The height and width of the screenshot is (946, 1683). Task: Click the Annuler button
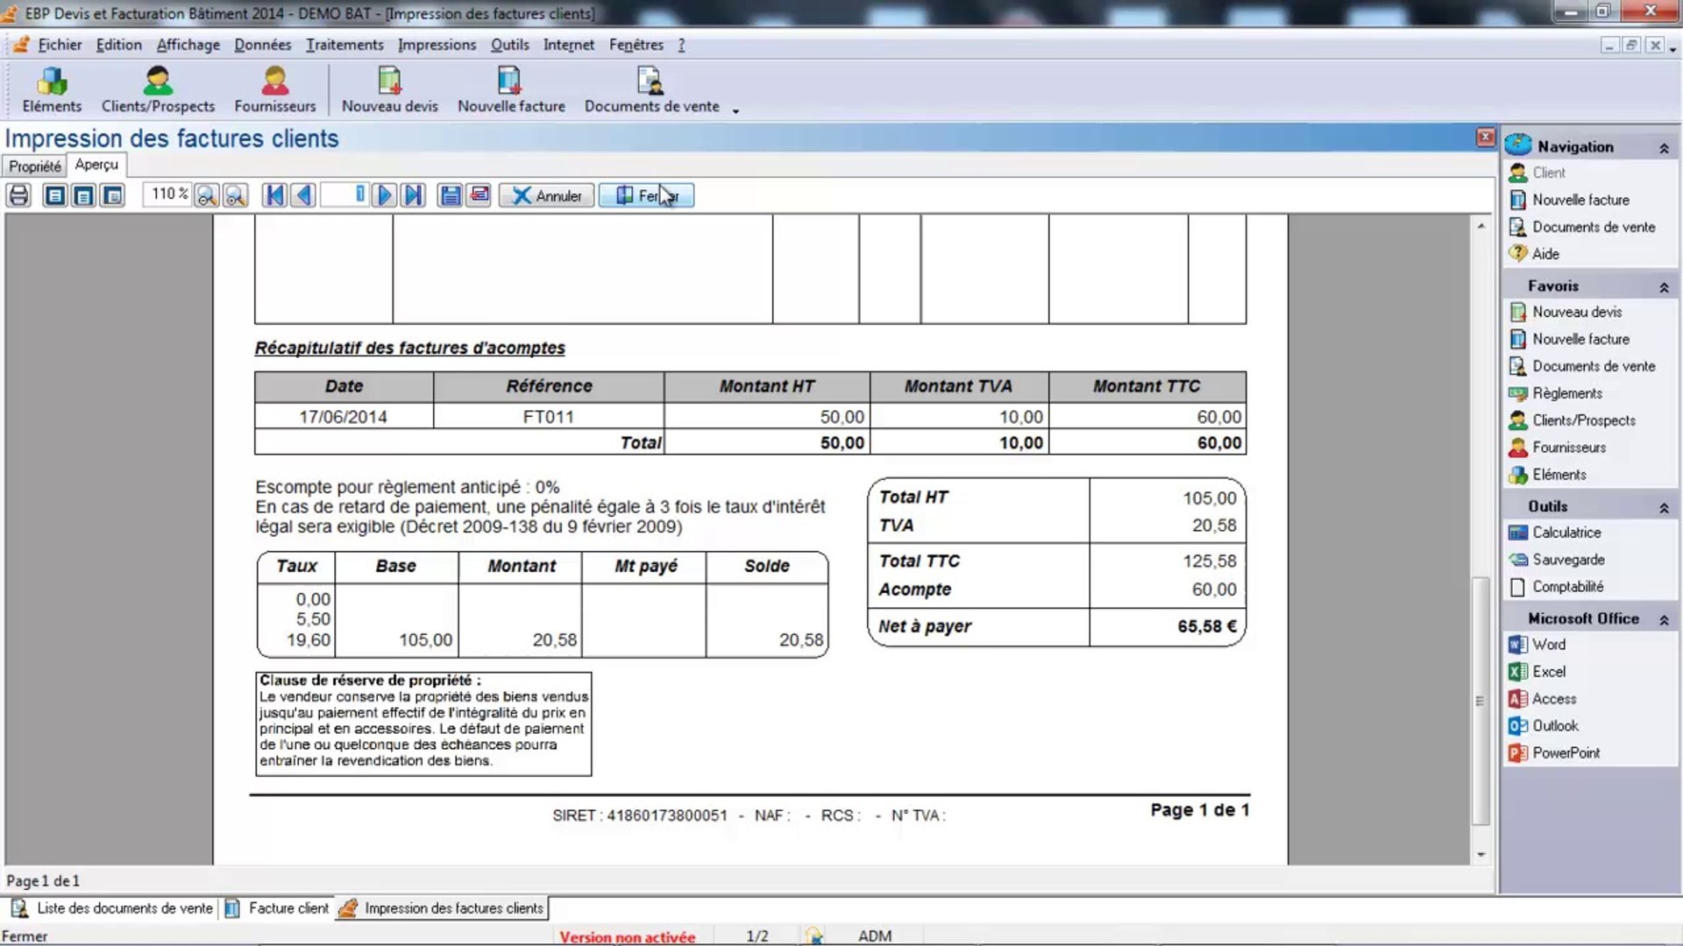(546, 195)
